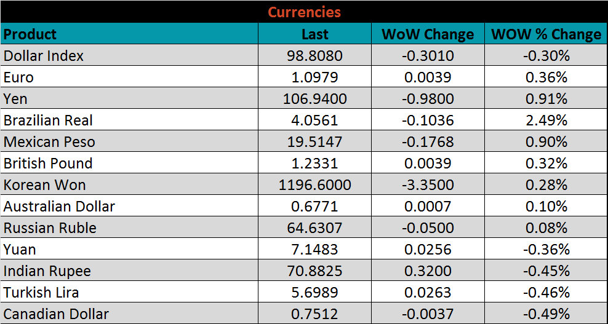
Task: Select the Dollar Index row label
Action: coord(44,56)
